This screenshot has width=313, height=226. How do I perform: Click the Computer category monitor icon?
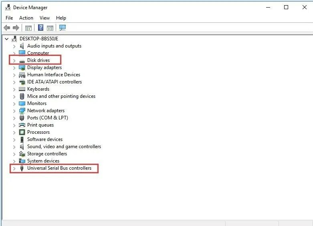22,53
